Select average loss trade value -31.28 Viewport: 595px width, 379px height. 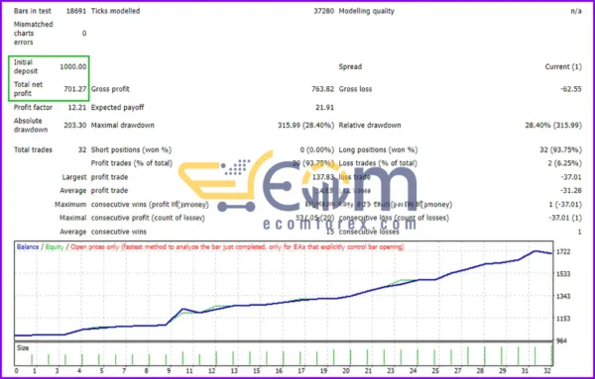[x=571, y=190]
